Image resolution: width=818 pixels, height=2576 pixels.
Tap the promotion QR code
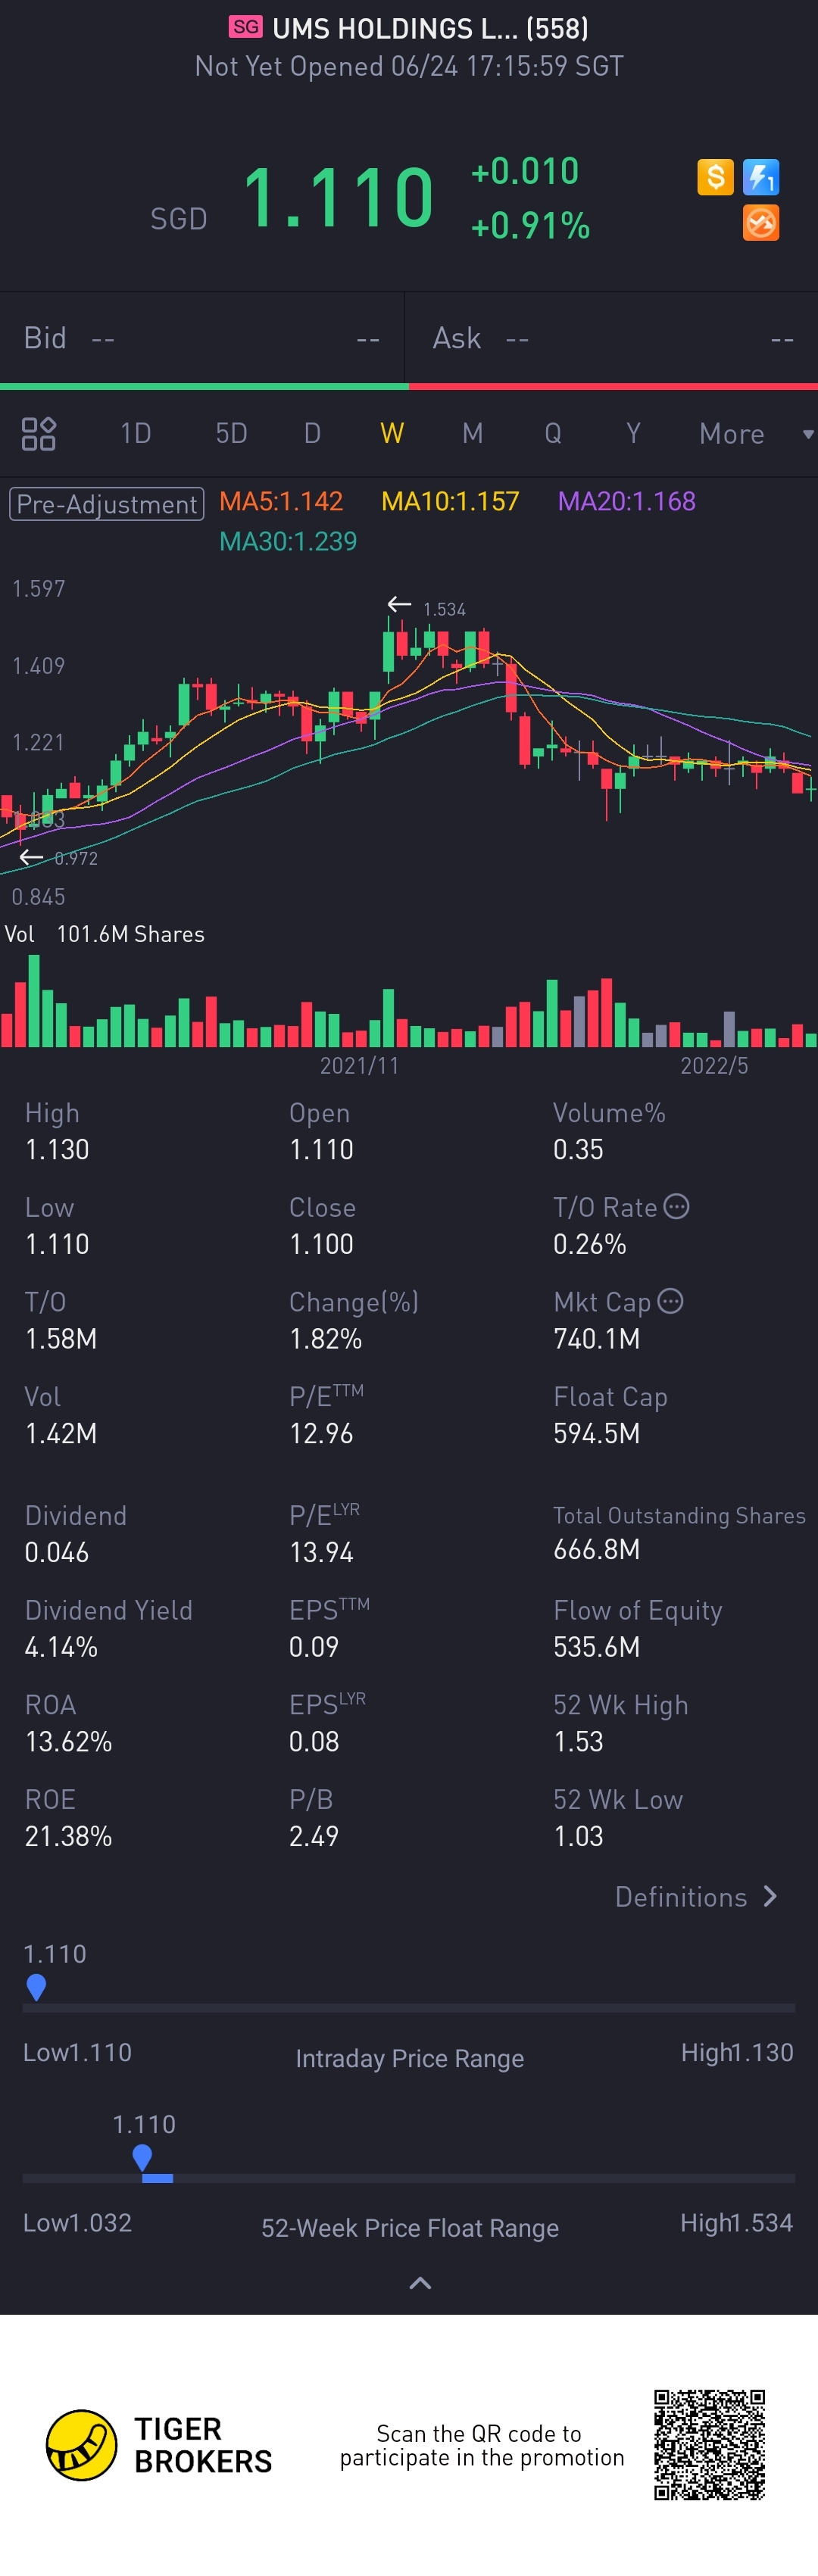709,2444
